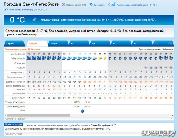Click the scrollbar left arrow
Viewport: 178px width, 138px height.
[5, 115]
